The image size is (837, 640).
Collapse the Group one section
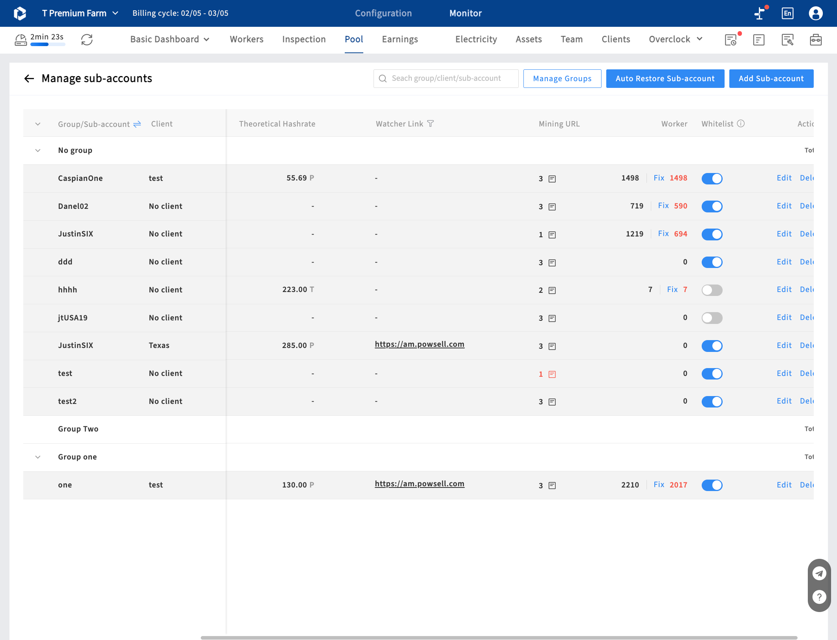coord(38,457)
